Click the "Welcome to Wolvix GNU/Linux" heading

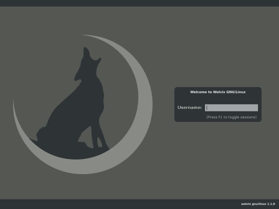(x=218, y=92)
